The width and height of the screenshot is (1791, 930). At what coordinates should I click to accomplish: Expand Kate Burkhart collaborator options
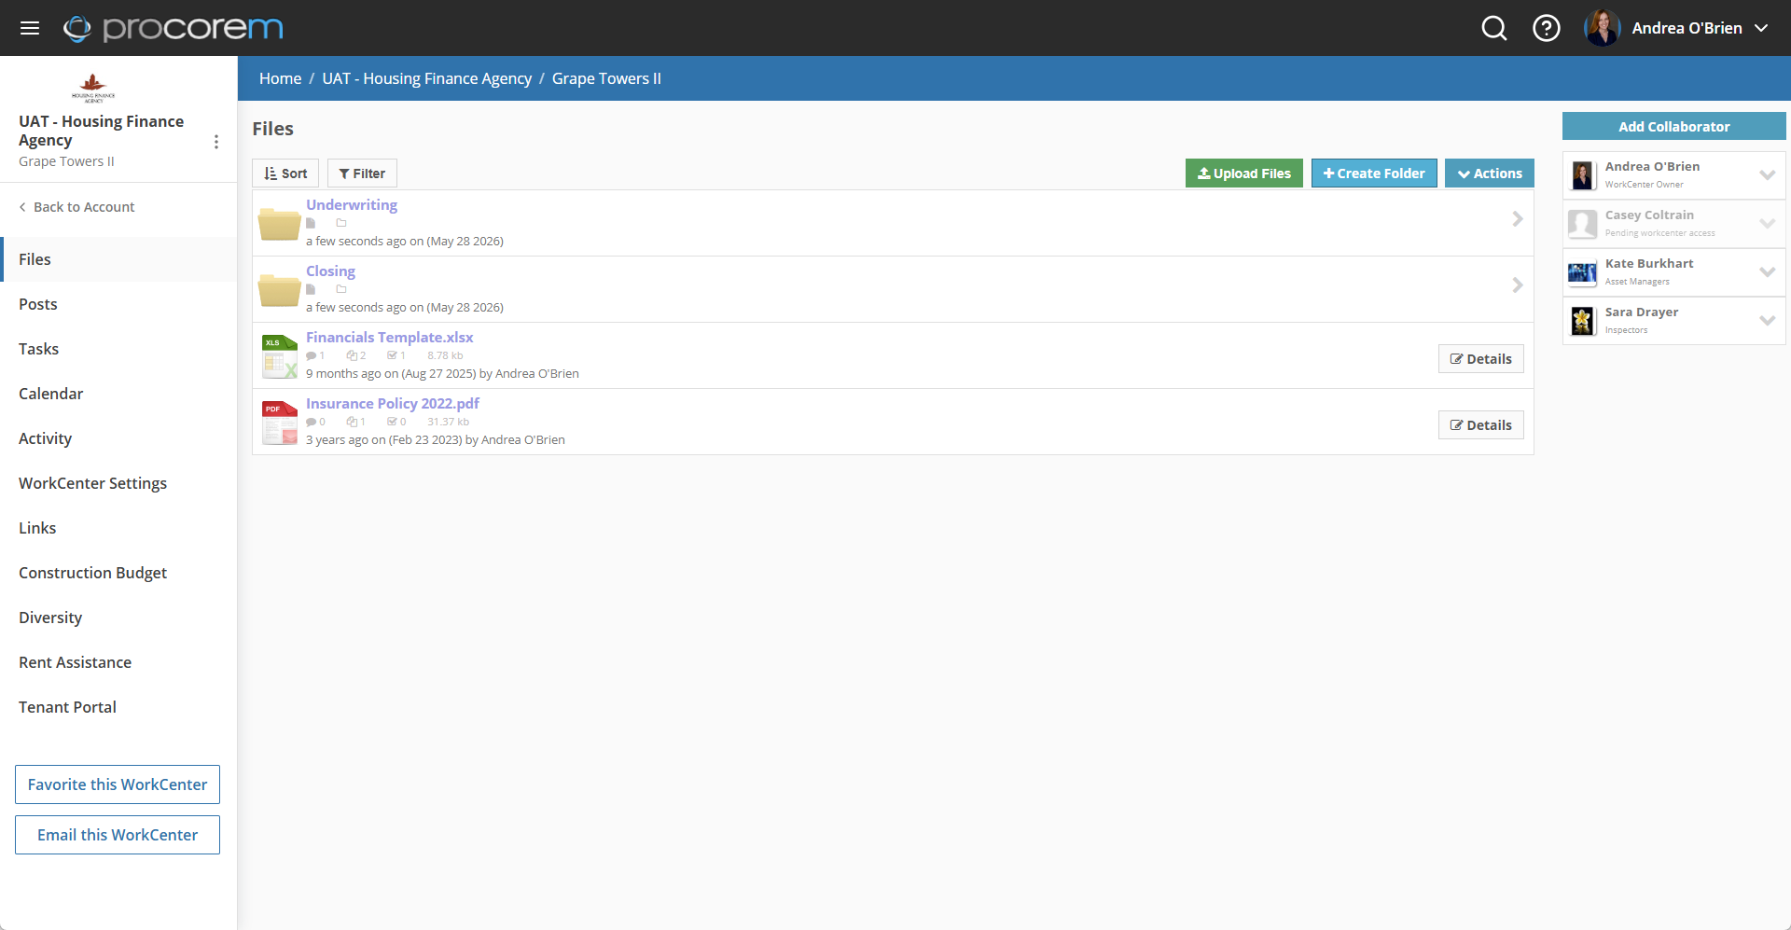point(1767,271)
